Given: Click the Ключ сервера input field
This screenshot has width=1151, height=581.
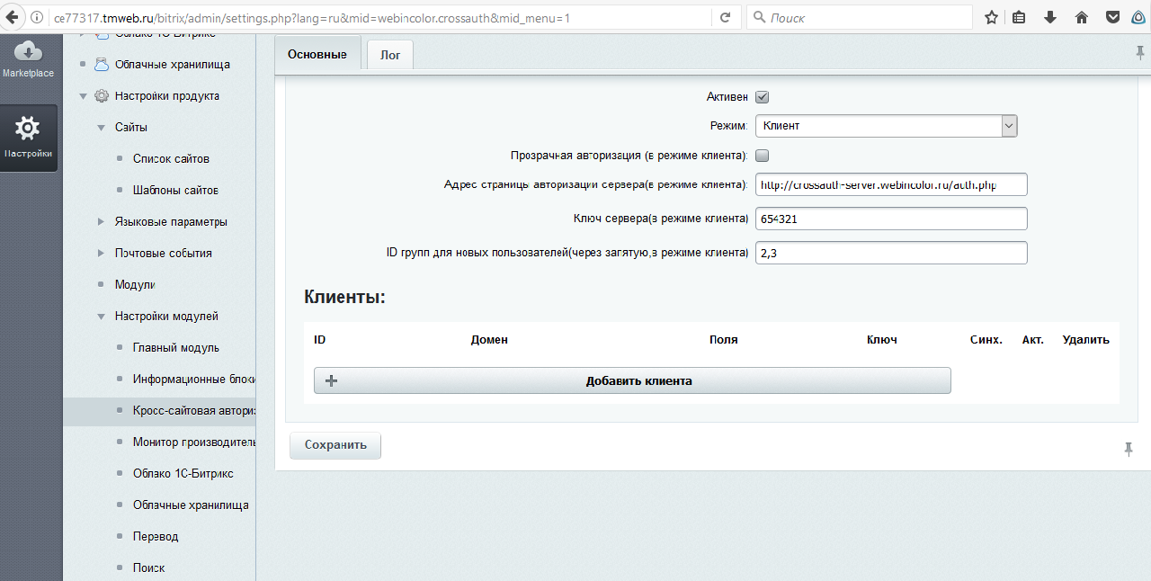Looking at the screenshot, I should click(x=890, y=219).
